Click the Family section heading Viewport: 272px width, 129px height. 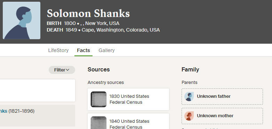pyautogui.click(x=190, y=69)
